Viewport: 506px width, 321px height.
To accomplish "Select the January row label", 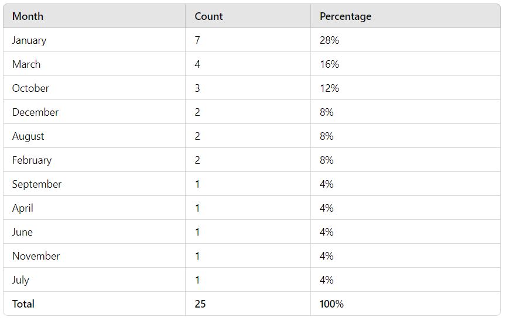I will (29, 40).
